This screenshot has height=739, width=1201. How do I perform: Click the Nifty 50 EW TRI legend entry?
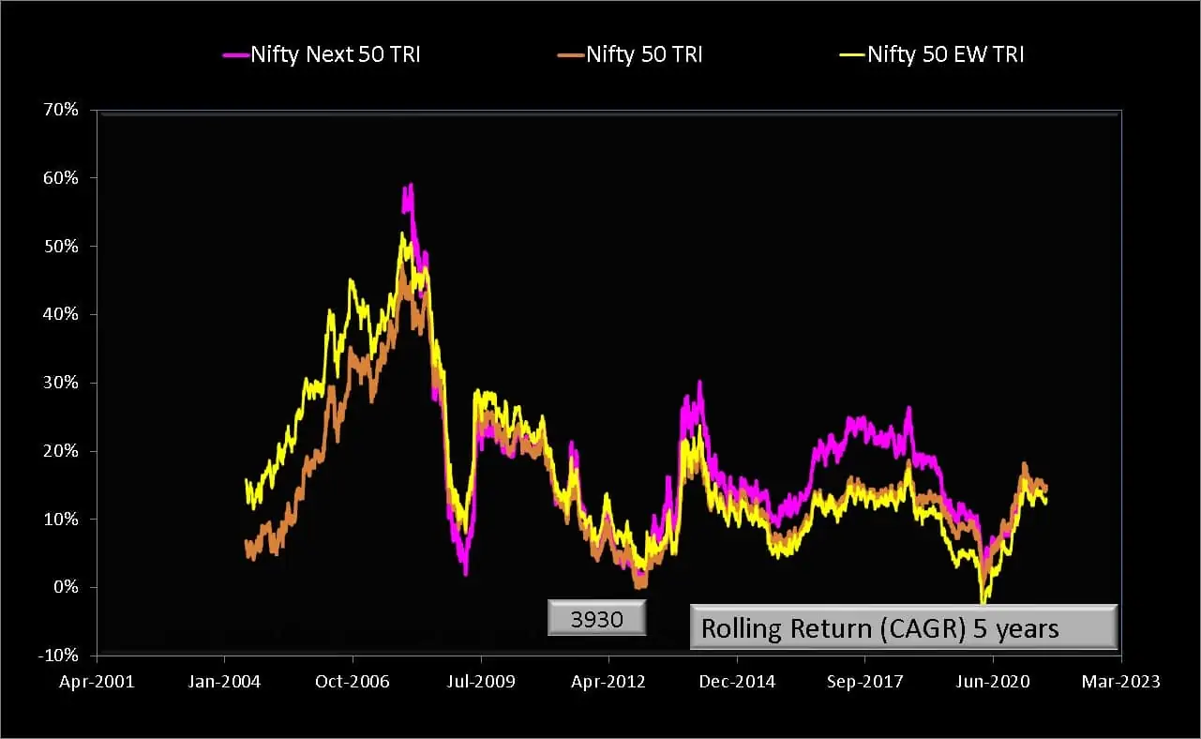click(x=934, y=54)
